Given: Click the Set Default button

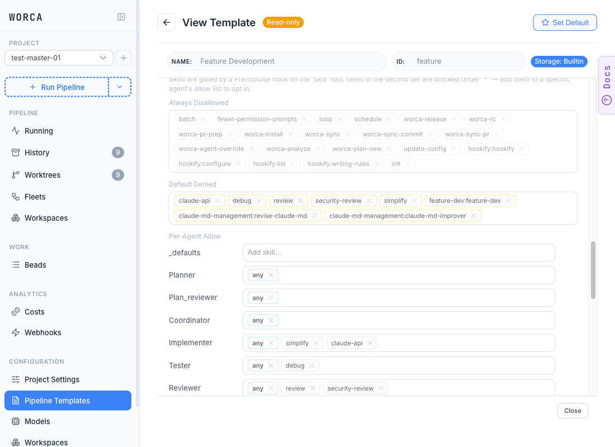Looking at the screenshot, I should click(x=565, y=22).
